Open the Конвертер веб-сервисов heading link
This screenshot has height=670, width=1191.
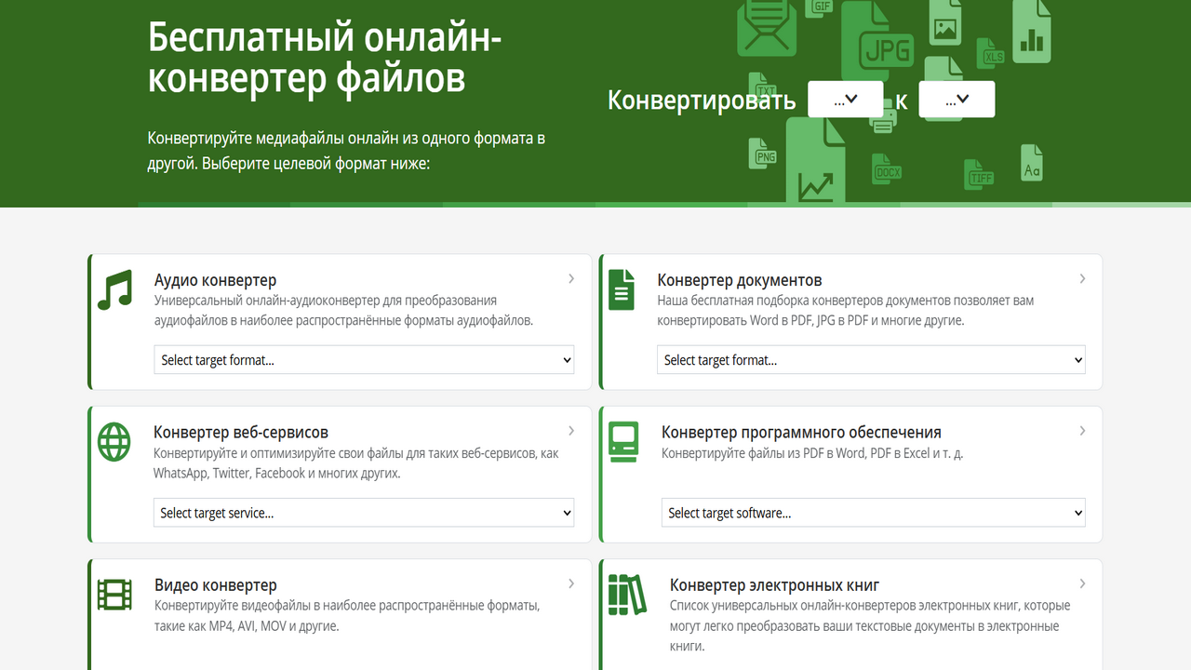pyautogui.click(x=241, y=433)
